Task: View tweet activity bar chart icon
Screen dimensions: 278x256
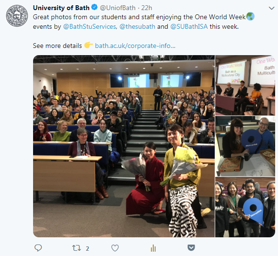Action: point(153,248)
